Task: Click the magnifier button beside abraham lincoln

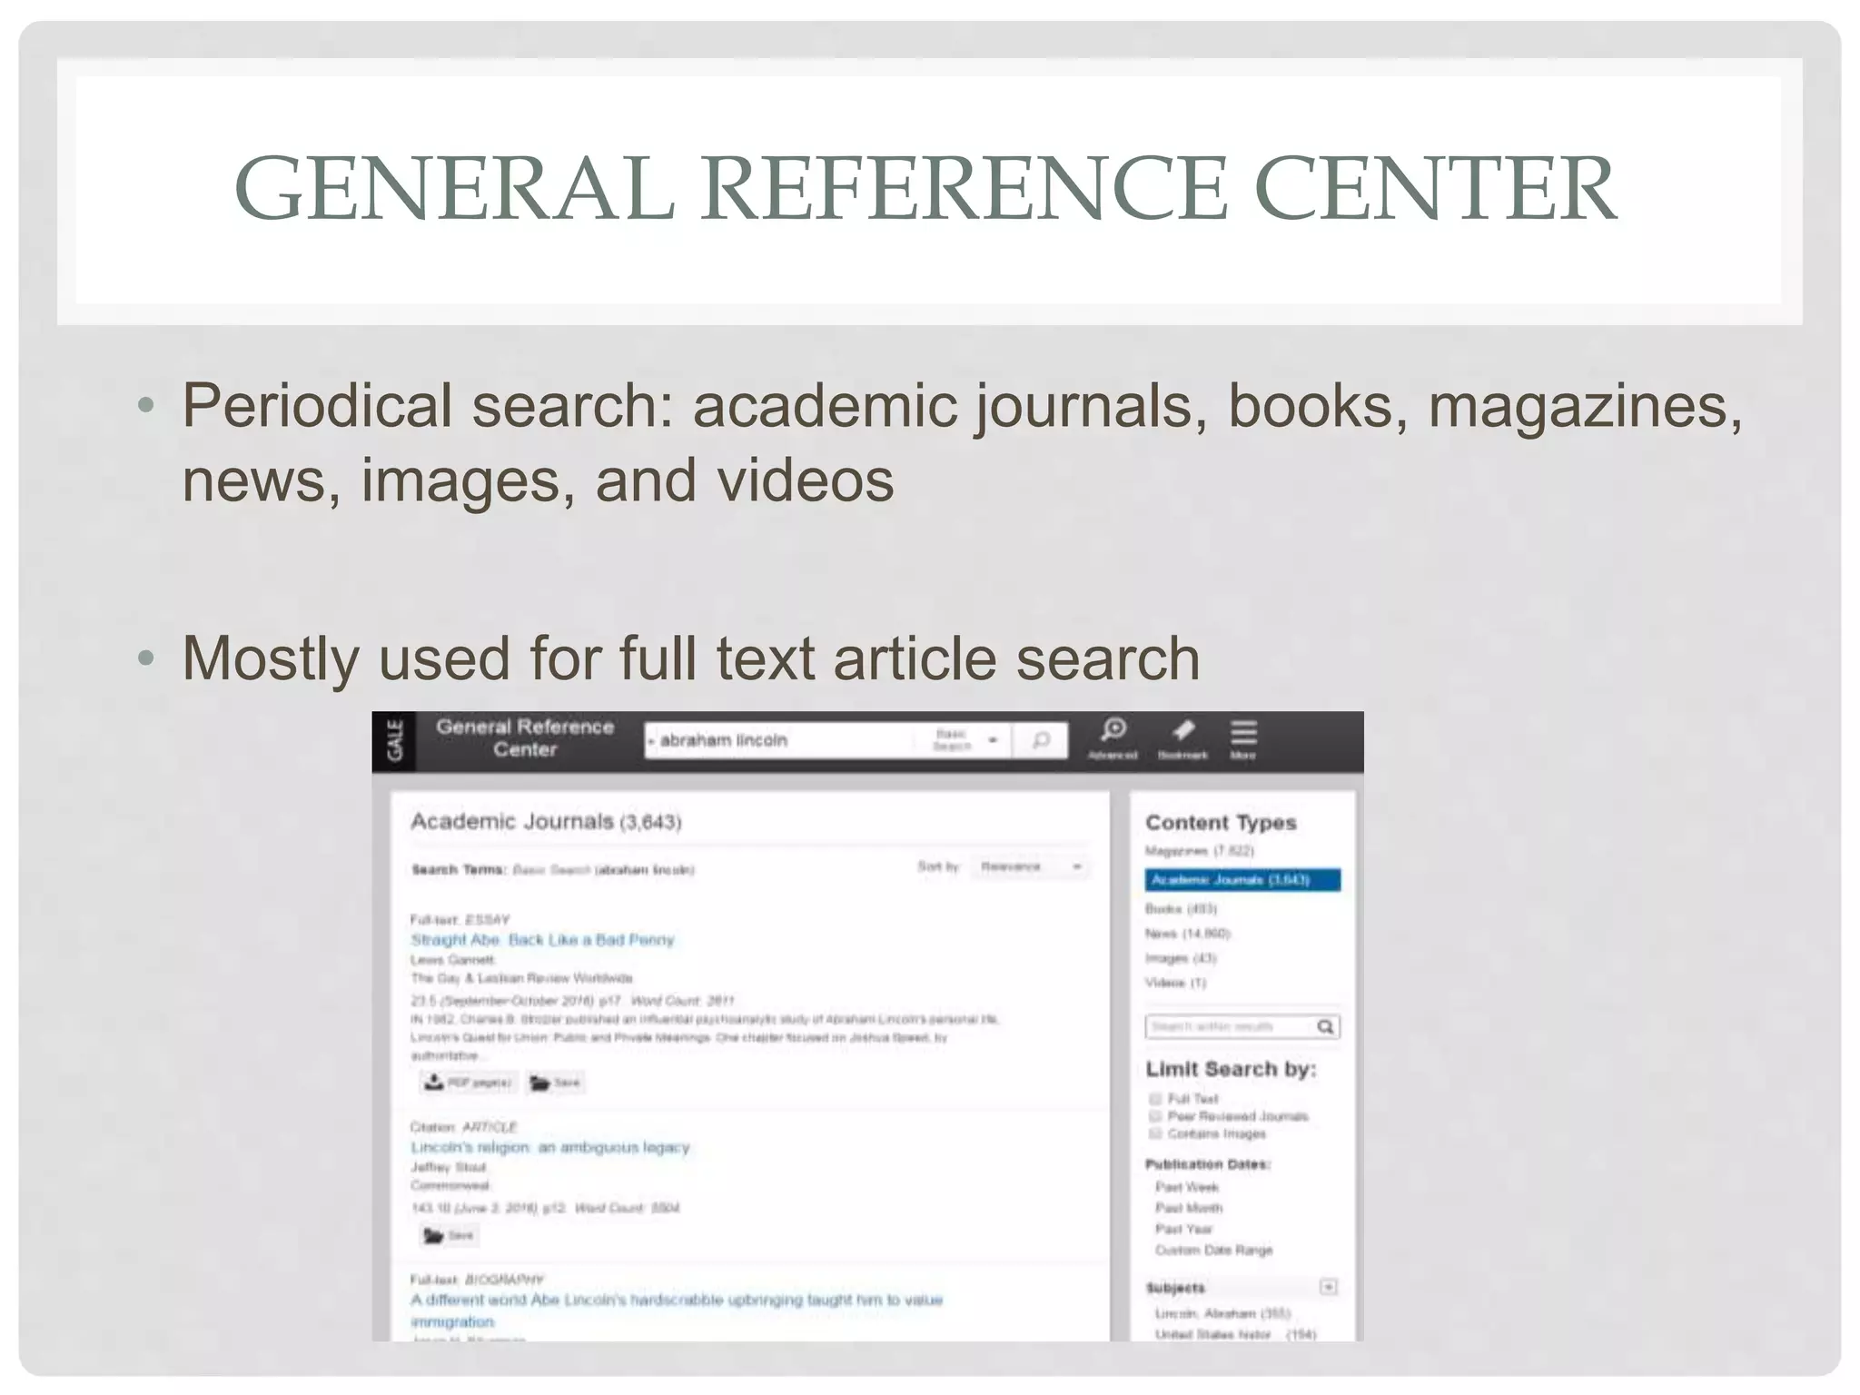Action: [x=1041, y=740]
